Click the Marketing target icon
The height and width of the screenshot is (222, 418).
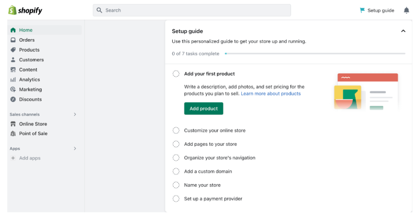click(13, 89)
